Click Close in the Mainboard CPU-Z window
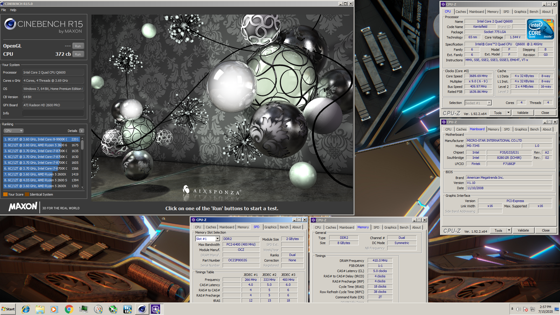This screenshot has width=560, height=315. (x=545, y=230)
